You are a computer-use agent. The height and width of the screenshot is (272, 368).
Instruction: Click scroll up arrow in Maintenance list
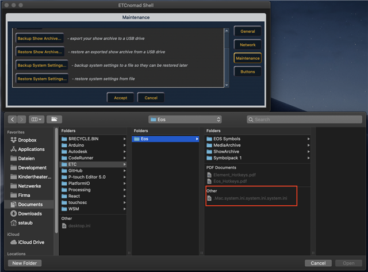click(x=227, y=30)
